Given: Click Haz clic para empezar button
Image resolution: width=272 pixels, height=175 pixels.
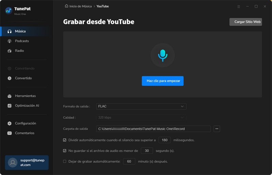Looking at the screenshot, I should click(163, 81).
